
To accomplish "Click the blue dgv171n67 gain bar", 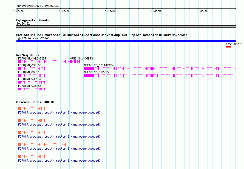I will tap(126, 41).
